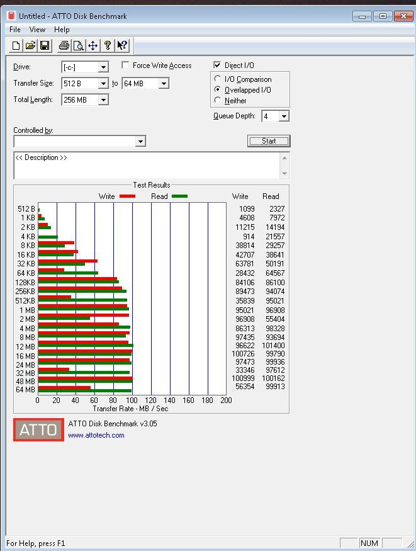Screen dimensions: 416x551
Task: Open the View menu
Action: (37, 30)
